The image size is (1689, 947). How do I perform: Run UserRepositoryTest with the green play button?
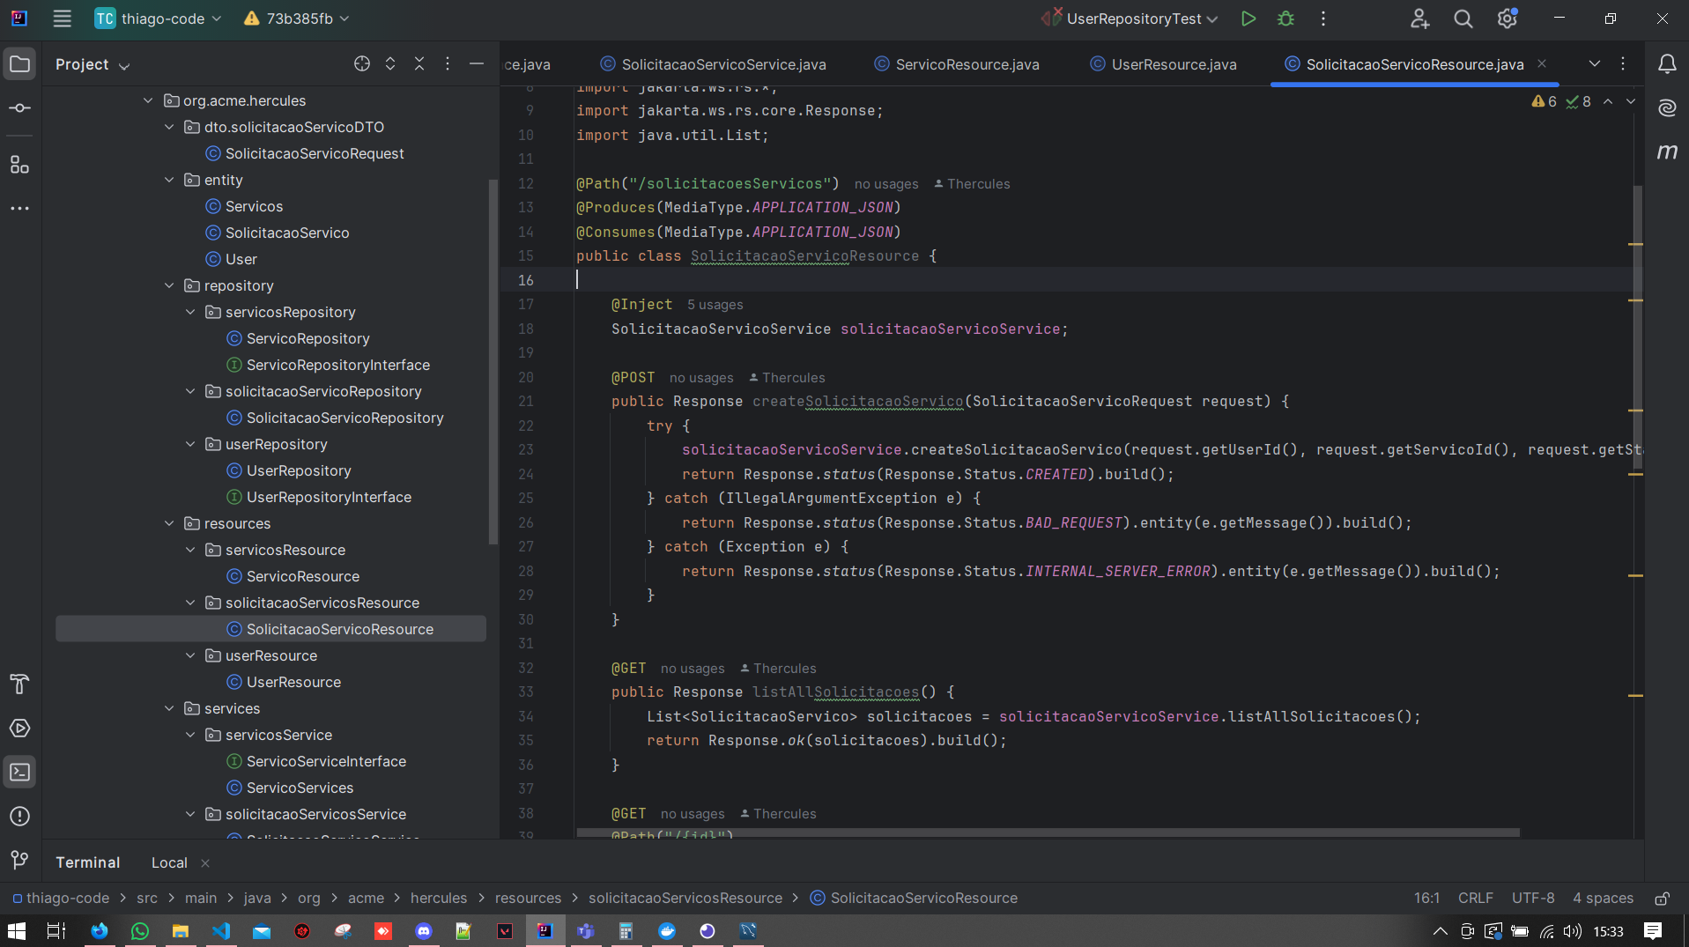(1248, 18)
